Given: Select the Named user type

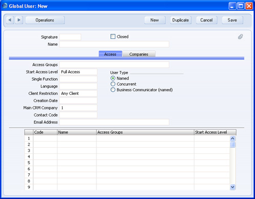Looking at the screenshot, I should tap(113, 78).
